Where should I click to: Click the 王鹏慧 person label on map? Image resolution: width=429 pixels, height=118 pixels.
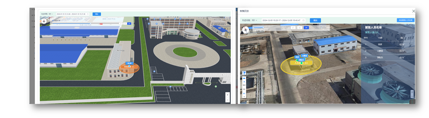click(304, 55)
